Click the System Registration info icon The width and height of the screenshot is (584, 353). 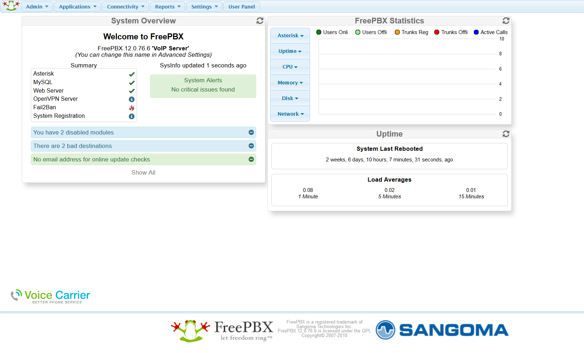(x=132, y=116)
